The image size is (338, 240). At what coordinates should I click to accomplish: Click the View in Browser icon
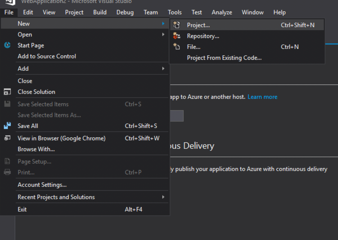pyautogui.click(x=7, y=138)
